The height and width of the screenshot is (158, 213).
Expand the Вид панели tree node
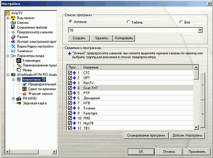coord(8,18)
